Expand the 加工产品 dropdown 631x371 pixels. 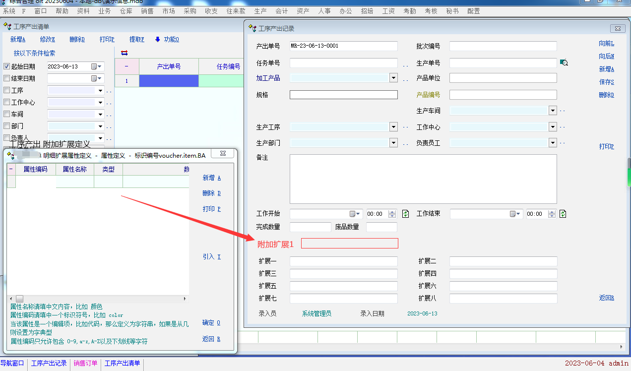tap(393, 78)
